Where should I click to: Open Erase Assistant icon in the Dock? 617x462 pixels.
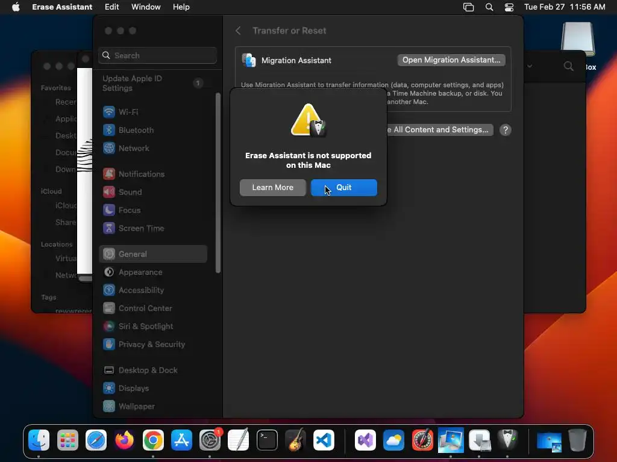coord(507,439)
